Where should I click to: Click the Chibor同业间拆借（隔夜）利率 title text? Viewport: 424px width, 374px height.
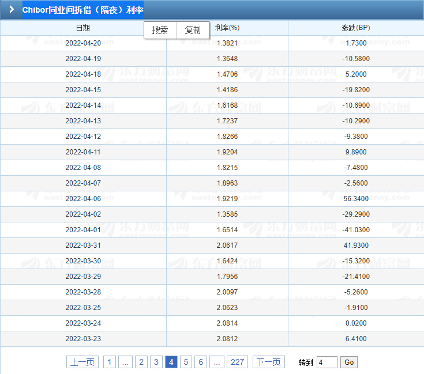pyautogui.click(x=82, y=10)
